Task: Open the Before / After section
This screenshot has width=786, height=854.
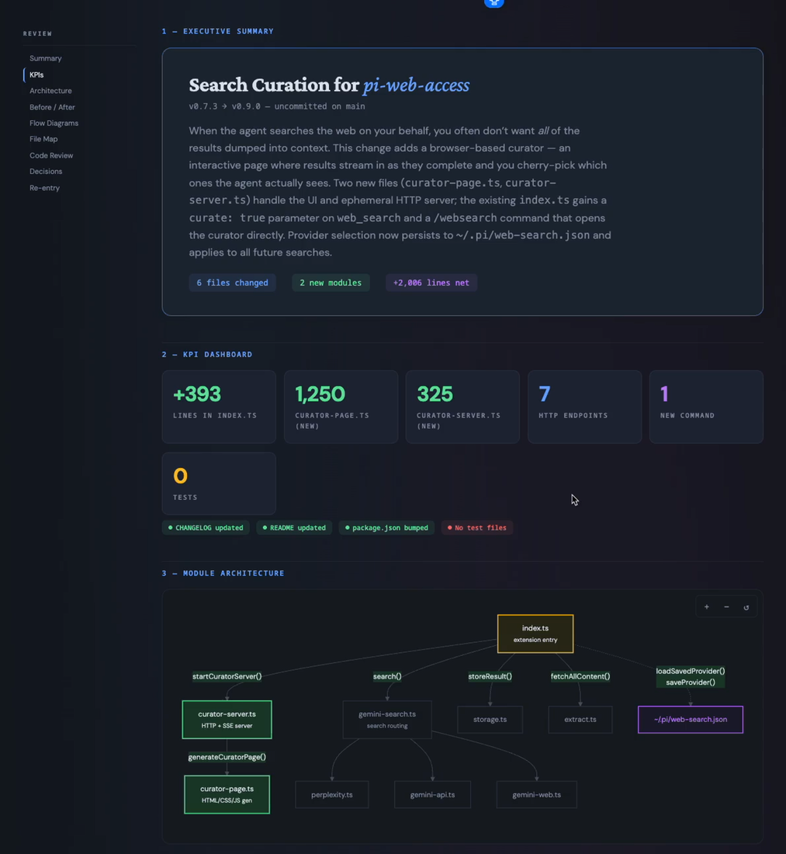Action: 52,107
